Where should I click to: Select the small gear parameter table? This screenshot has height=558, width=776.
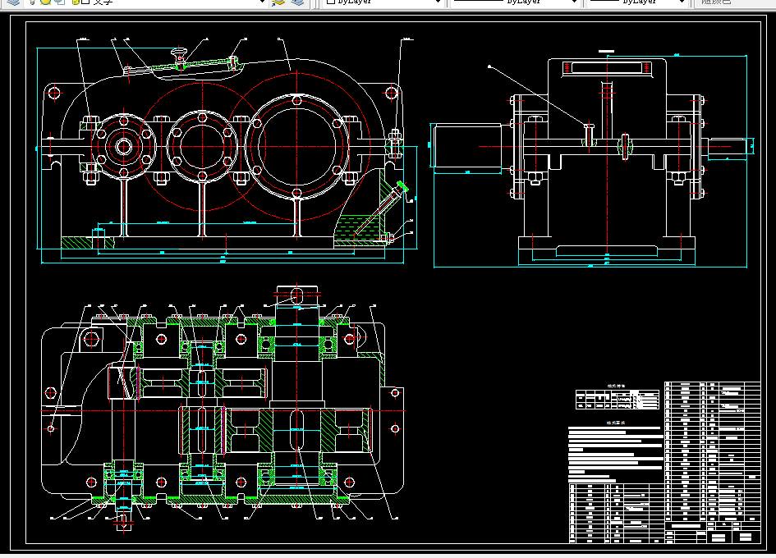pyautogui.click(x=618, y=399)
